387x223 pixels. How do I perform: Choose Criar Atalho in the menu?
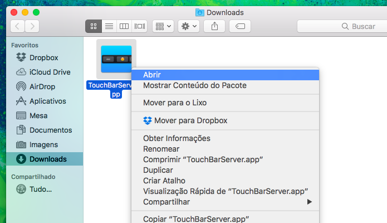pyautogui.click(x=225, y=181)
